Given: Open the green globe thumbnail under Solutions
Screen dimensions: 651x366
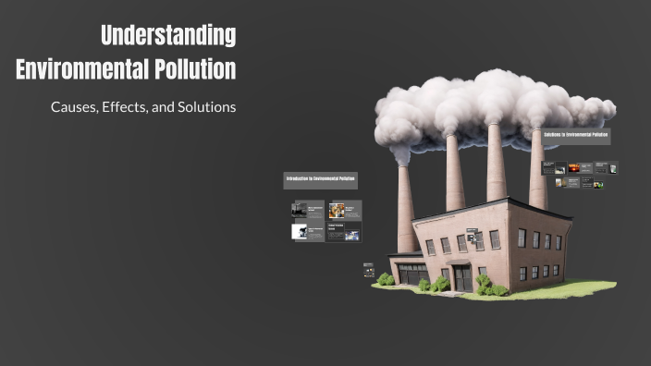Looking at the screenshot, I should [598, 185].
